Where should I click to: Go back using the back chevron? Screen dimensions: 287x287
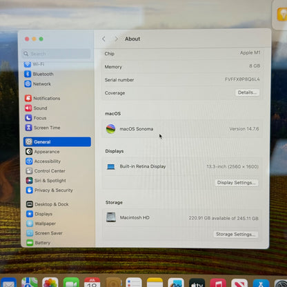tap(103, 39)
